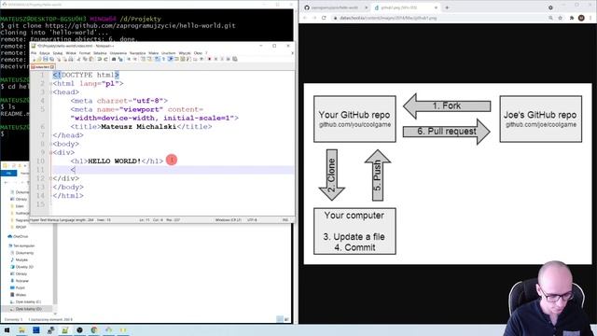Select Muzyka in File Explorer sidebar
The image size is (597, 336).
pos(19,259)
